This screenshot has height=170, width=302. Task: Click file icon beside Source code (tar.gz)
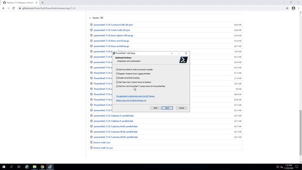(91, 148)
